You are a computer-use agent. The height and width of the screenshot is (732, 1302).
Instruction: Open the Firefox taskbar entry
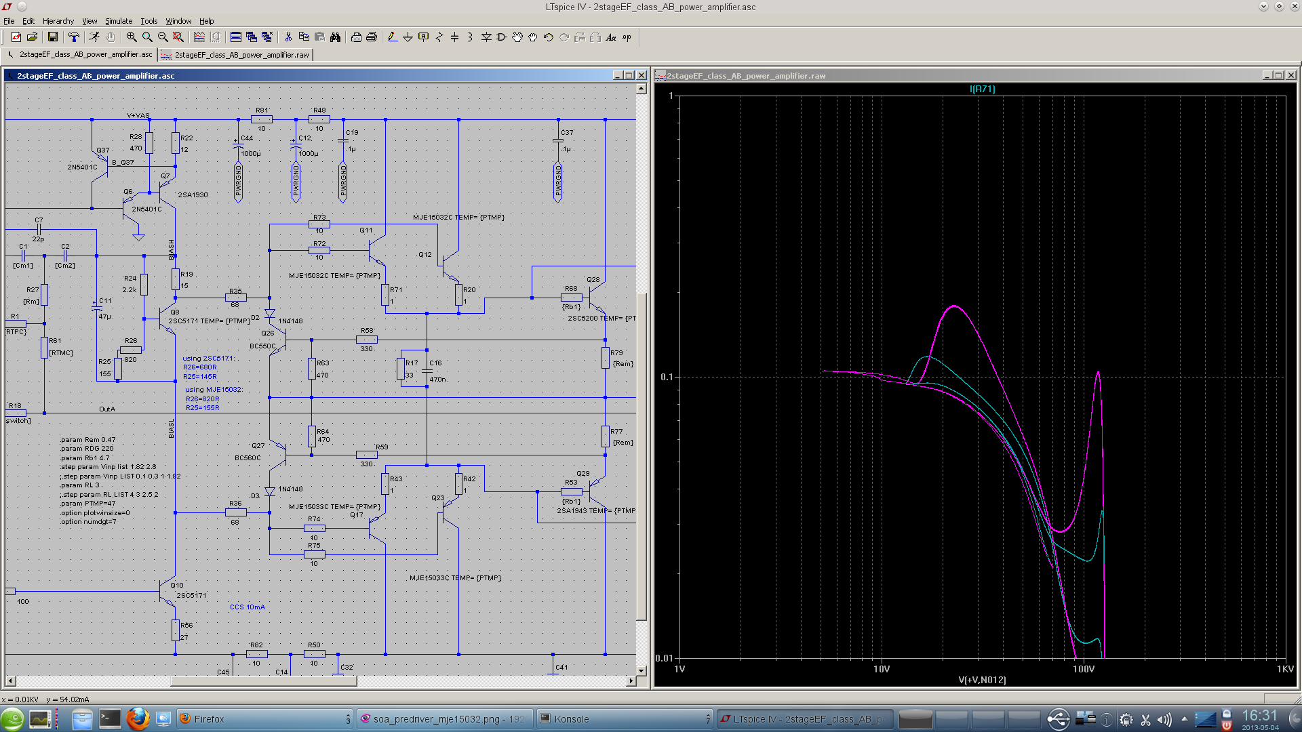[x=264, y=719]
